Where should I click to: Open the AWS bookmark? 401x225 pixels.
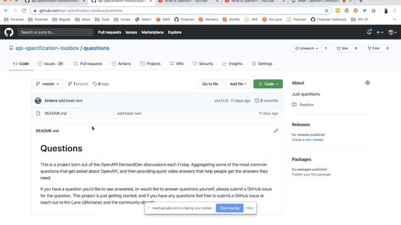click(x=163, y=19)
